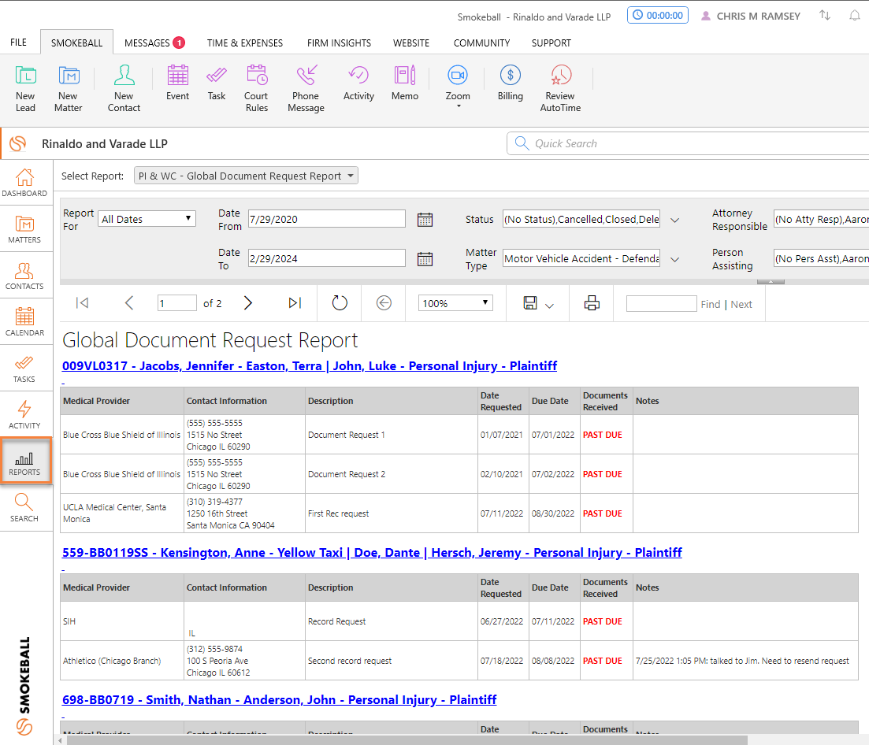The image size is (869, 745).
Task: Open the save/export format dropdown
Action: [x=549, y=306]
